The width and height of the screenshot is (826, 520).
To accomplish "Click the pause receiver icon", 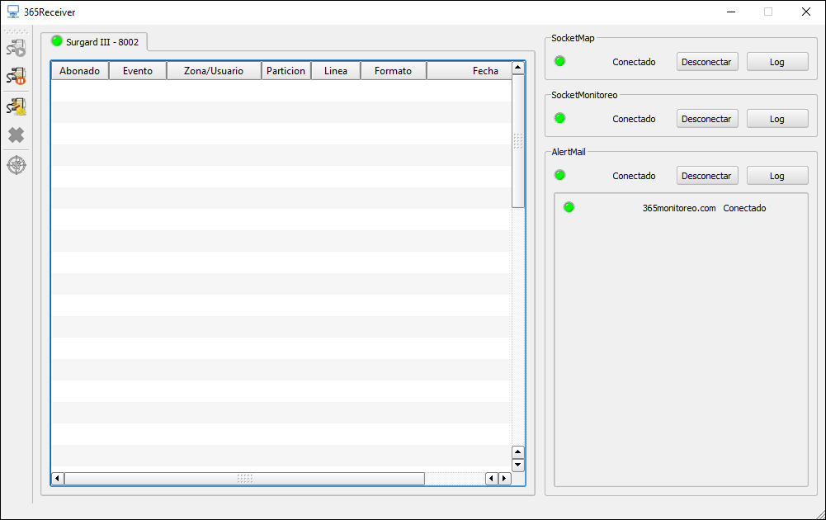I will tap(17, 77).
